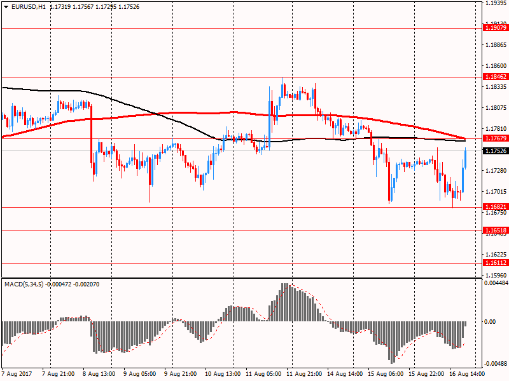This screenshot has height=381, width=509.
Task: Click the 1.18335 price scale value
Action: (x=496, y=87)
